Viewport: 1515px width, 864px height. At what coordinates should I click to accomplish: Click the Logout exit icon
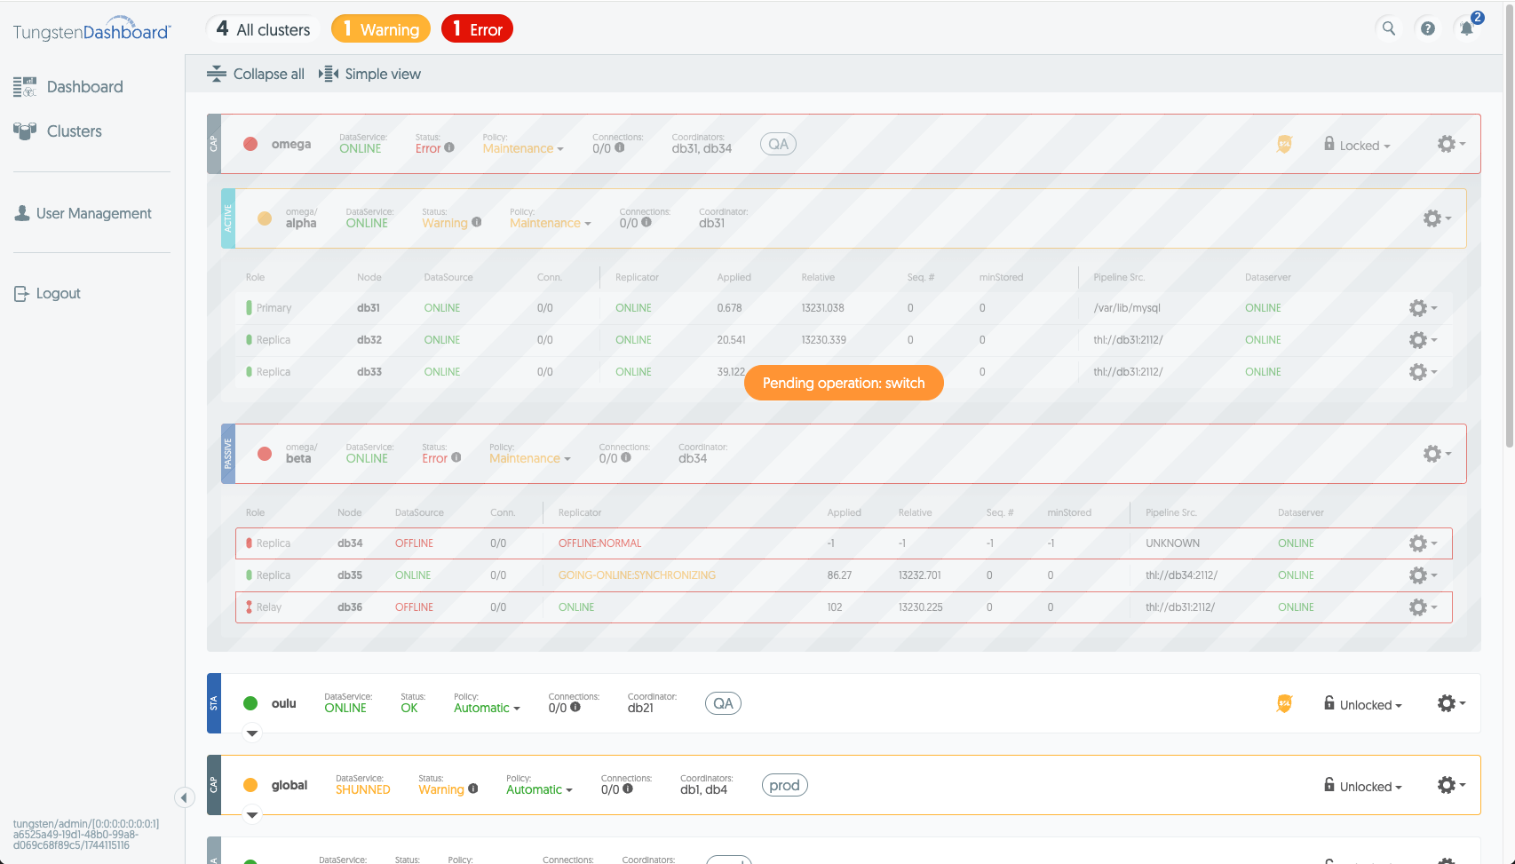point(22,294)
